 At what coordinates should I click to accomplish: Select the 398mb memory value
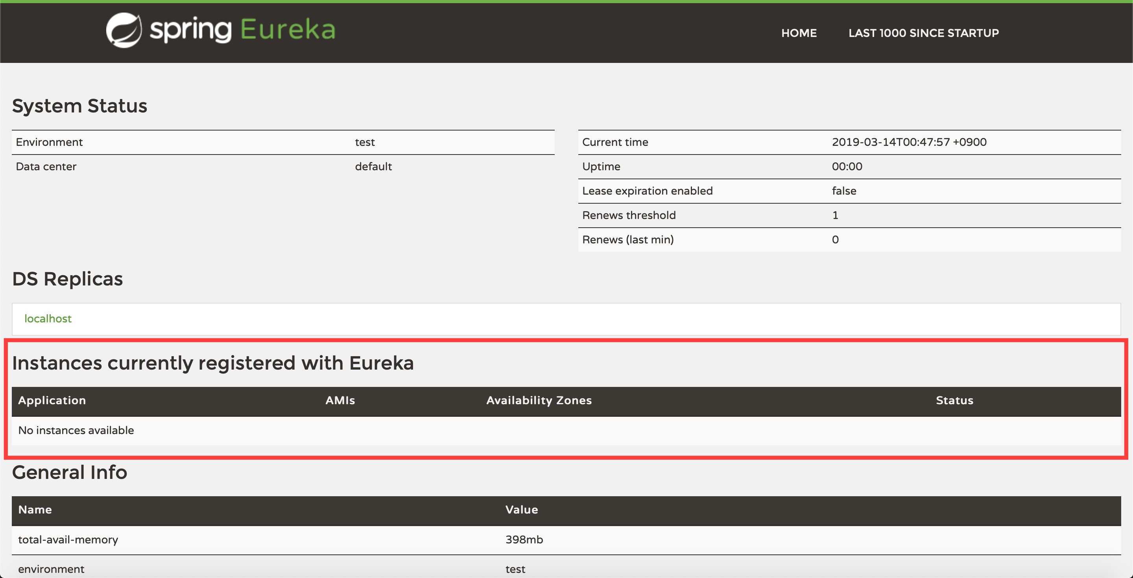(524, 540)
